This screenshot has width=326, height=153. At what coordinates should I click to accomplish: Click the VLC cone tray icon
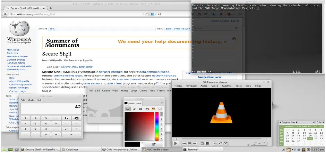point(288,150)
